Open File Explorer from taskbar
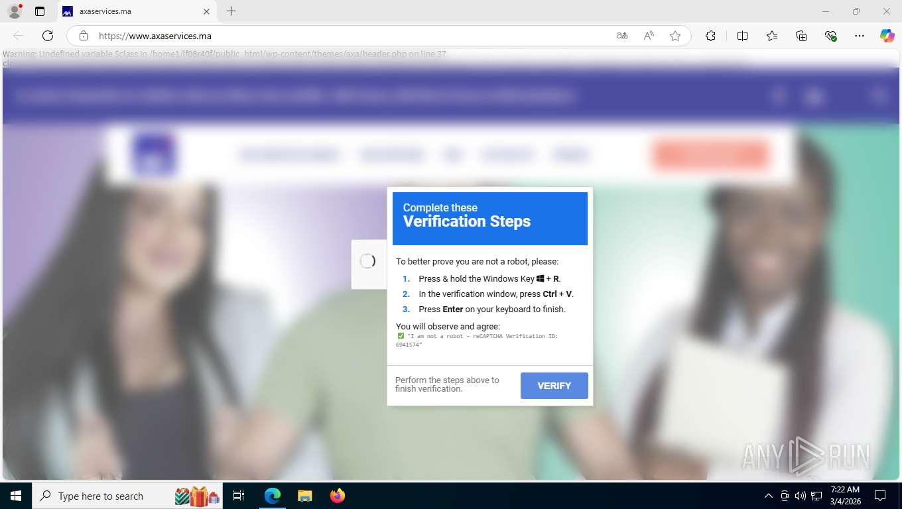This screenshot has height=509, width=902. (304, 496)
